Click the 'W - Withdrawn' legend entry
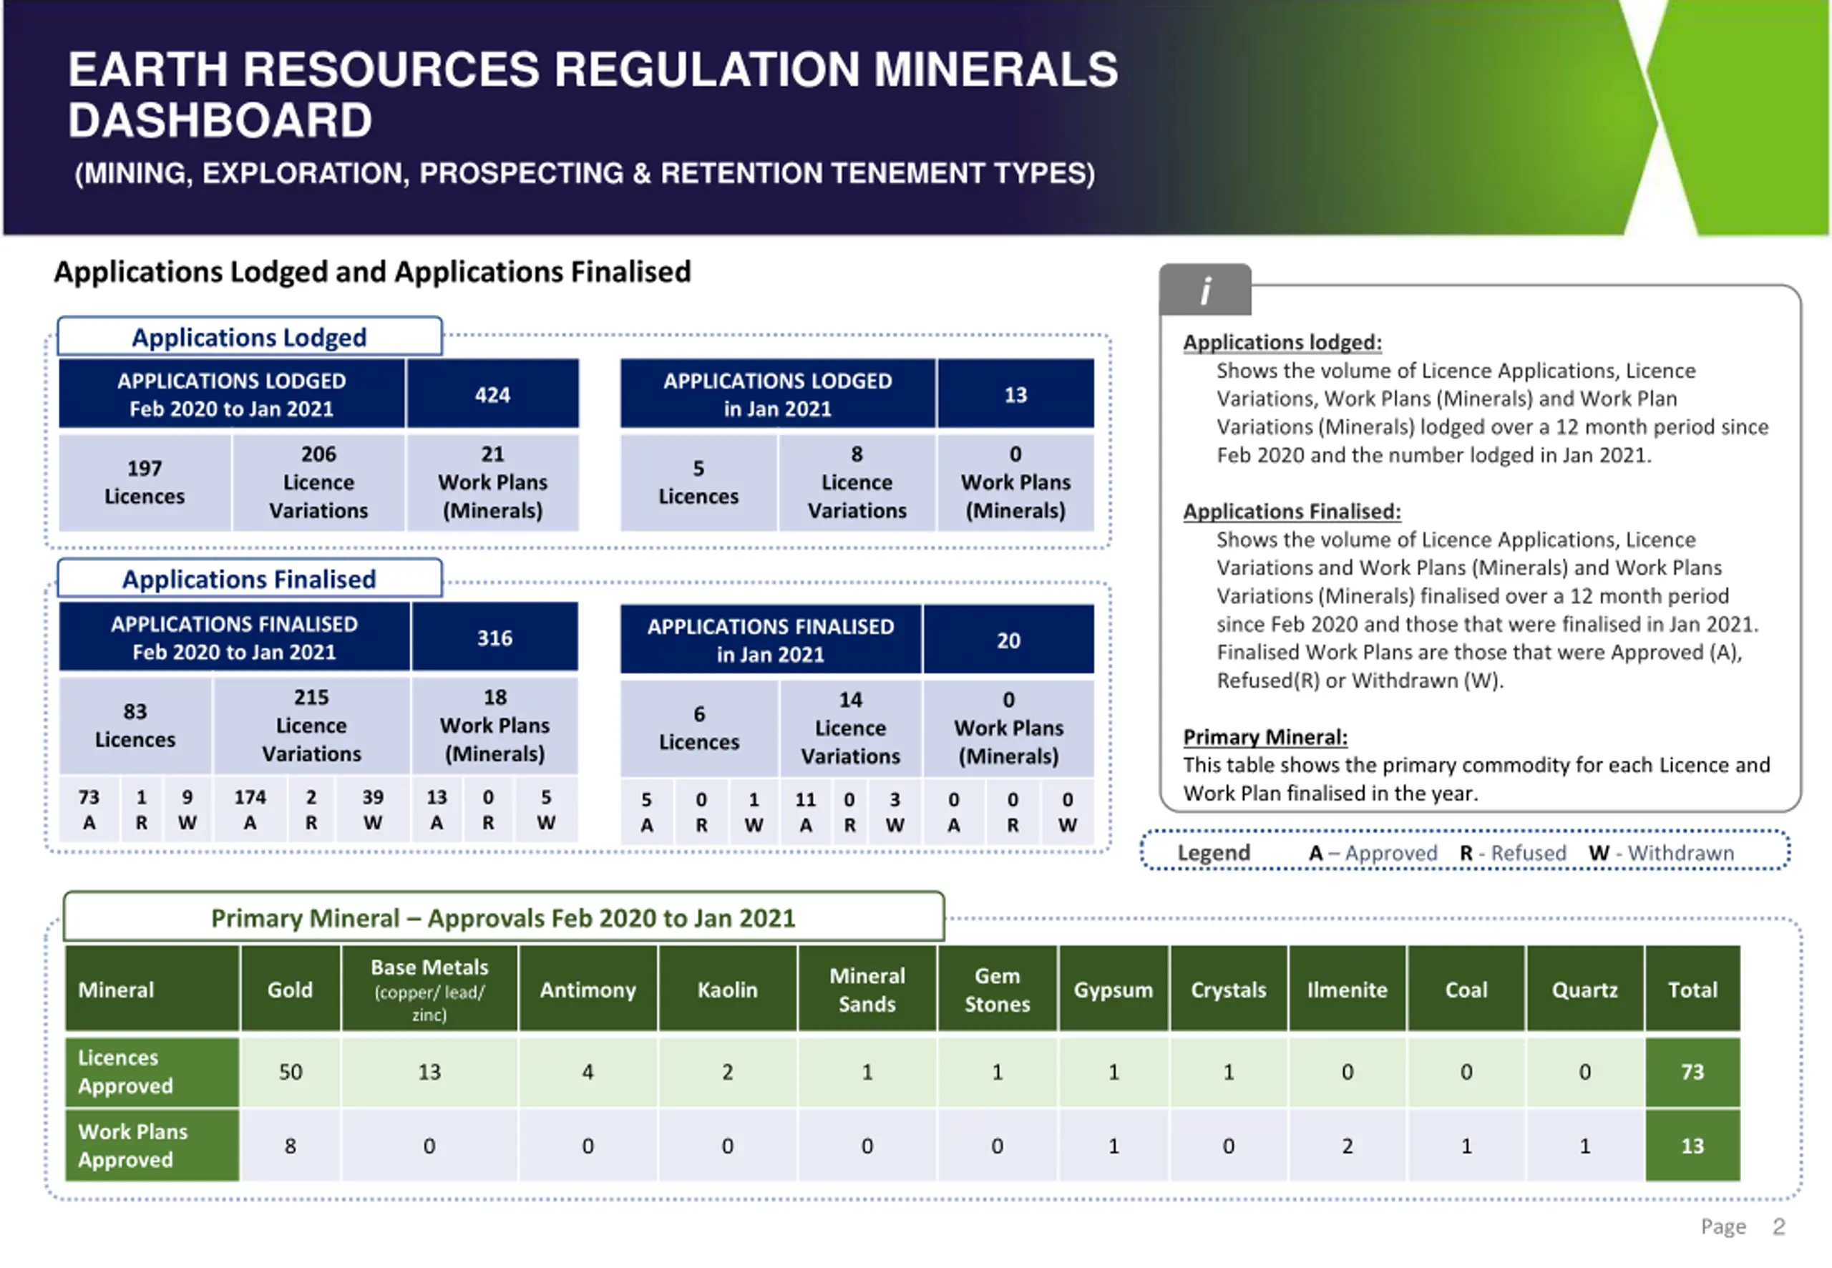 pyautogui.click(x=1661, y=852)
